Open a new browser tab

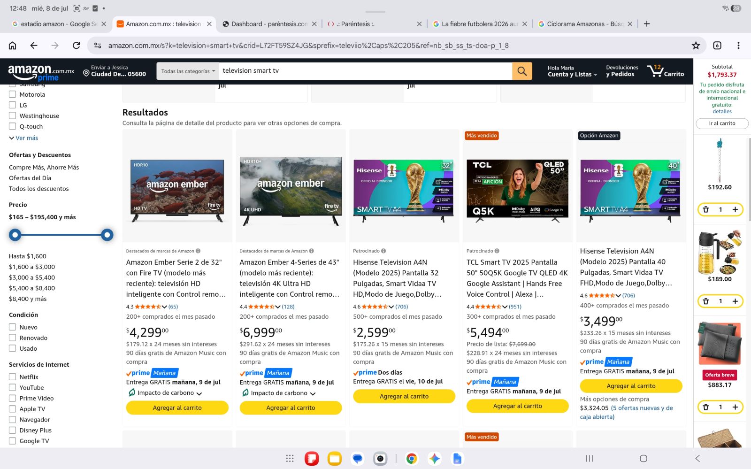pyautogui.click(x=647, y=24)
